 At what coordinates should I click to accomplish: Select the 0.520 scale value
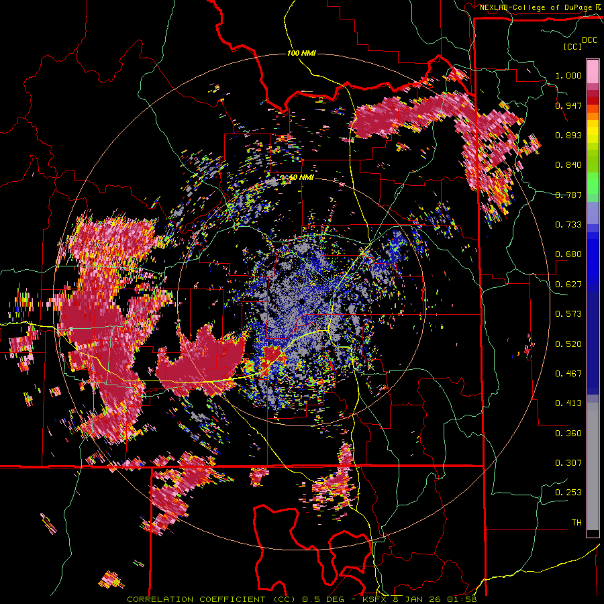(x=568, y=344)
